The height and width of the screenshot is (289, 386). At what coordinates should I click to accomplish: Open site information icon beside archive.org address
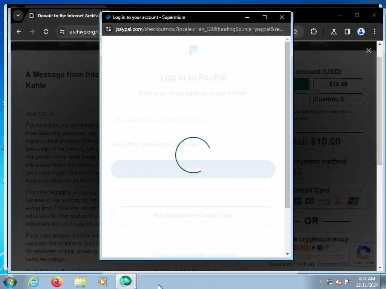[x=62, y=32]
